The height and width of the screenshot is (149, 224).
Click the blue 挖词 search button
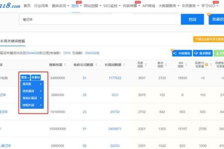pos(192,19)
